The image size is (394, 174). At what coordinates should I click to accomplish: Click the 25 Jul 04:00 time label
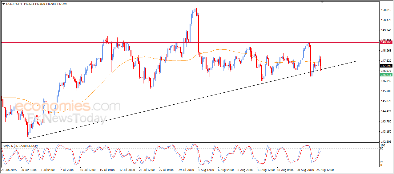click(167, 170)
